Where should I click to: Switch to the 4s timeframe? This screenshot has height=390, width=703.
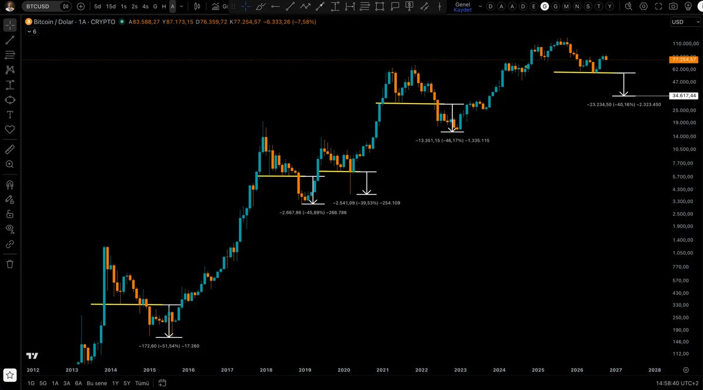click(x=145, y=6)
